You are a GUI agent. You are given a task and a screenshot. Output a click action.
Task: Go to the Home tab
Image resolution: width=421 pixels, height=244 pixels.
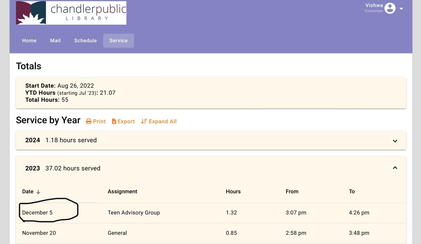[x=29, y=41]
